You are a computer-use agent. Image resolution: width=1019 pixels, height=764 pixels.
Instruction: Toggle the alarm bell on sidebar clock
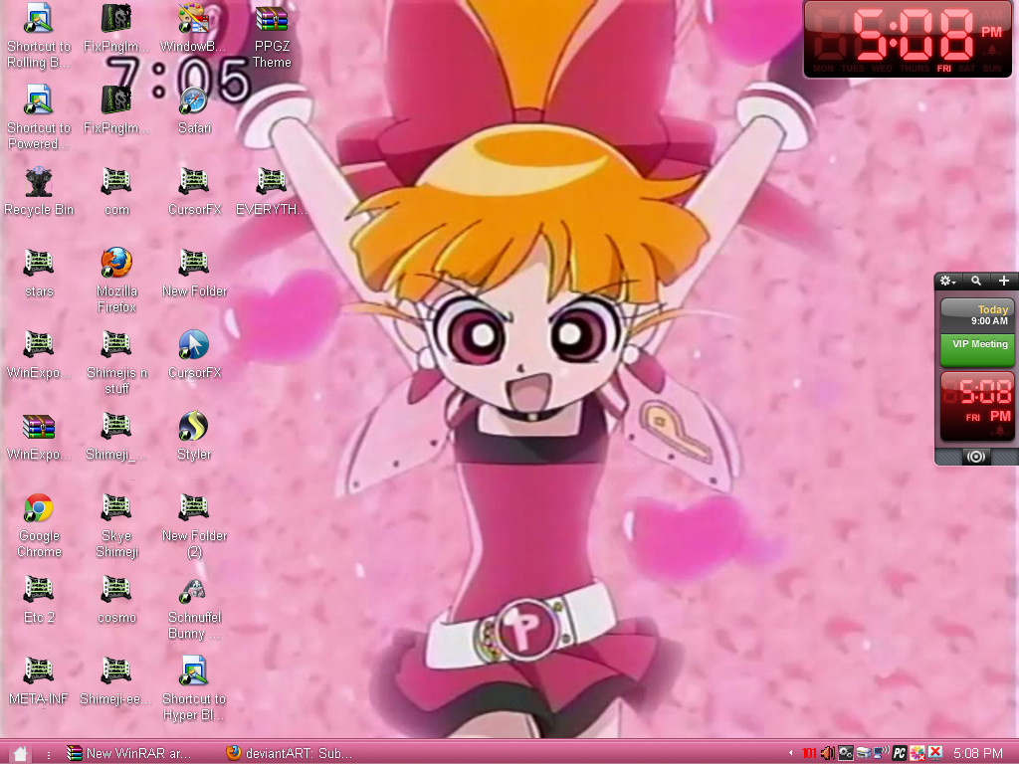click(x=1000, y=431)
